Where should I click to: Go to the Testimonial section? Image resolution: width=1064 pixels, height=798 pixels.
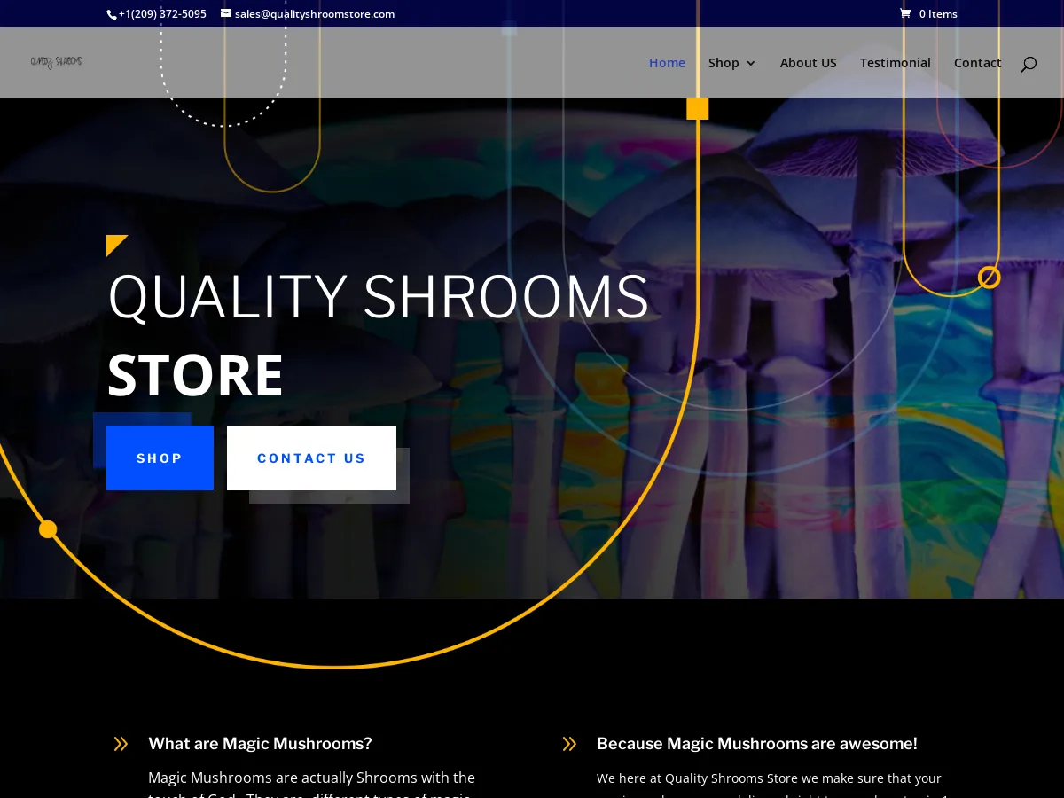click(895, 63)
